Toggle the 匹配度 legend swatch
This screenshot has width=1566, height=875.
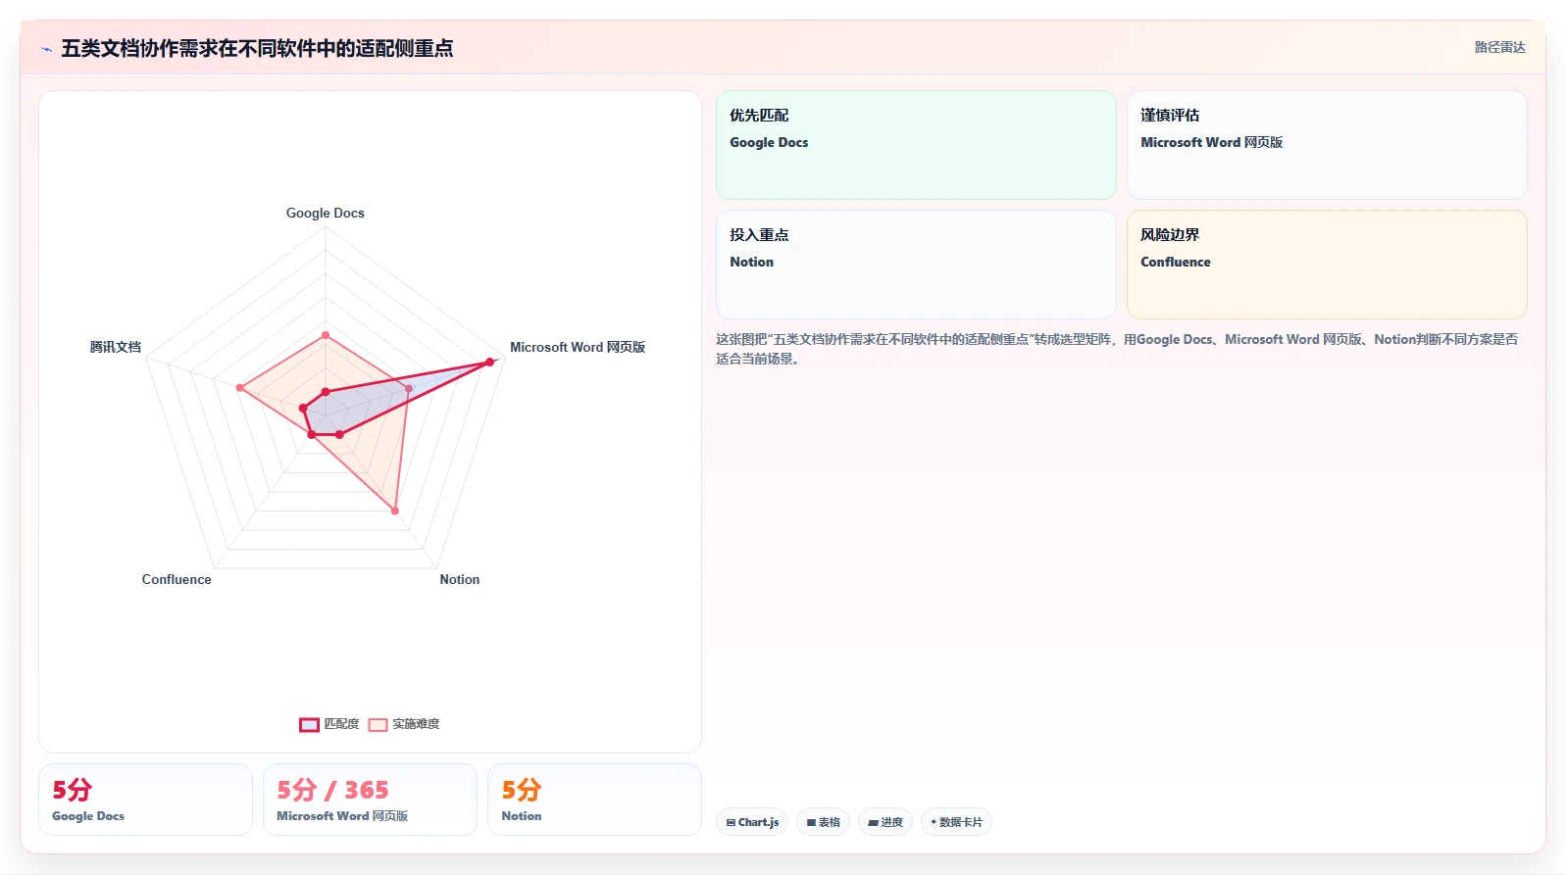pyautogui.click(x=309, y=724)
